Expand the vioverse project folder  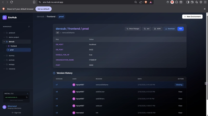[x=4, y=69]
